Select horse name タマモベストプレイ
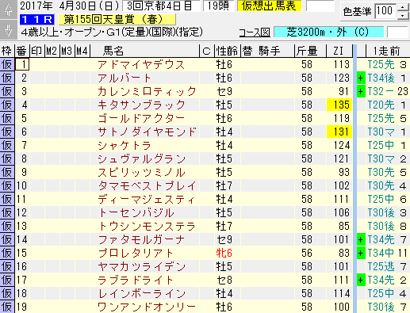This screenshot has height=313, width=410. click(x=147, y=186)
